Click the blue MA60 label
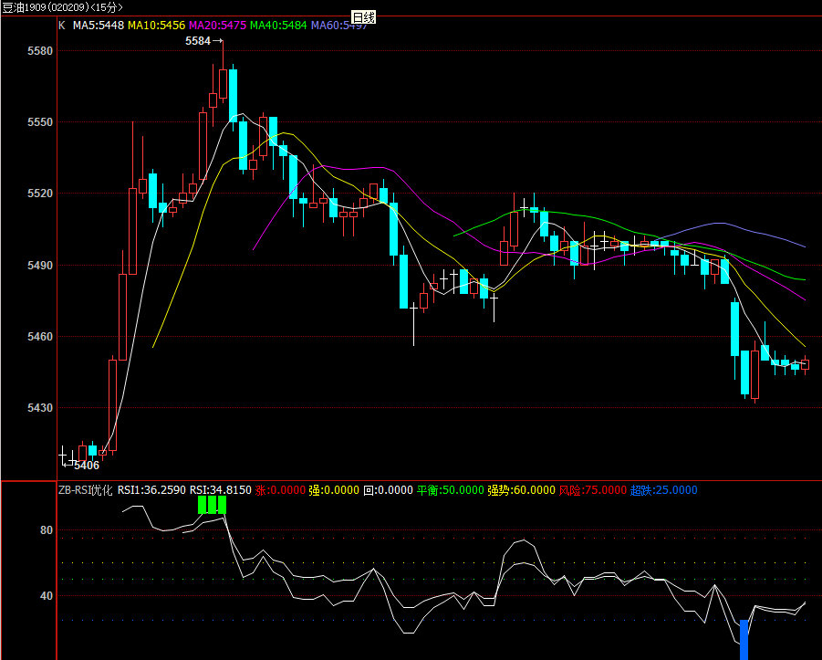The height and width of the screenshot is (660, 822). (x=339, y=26)
